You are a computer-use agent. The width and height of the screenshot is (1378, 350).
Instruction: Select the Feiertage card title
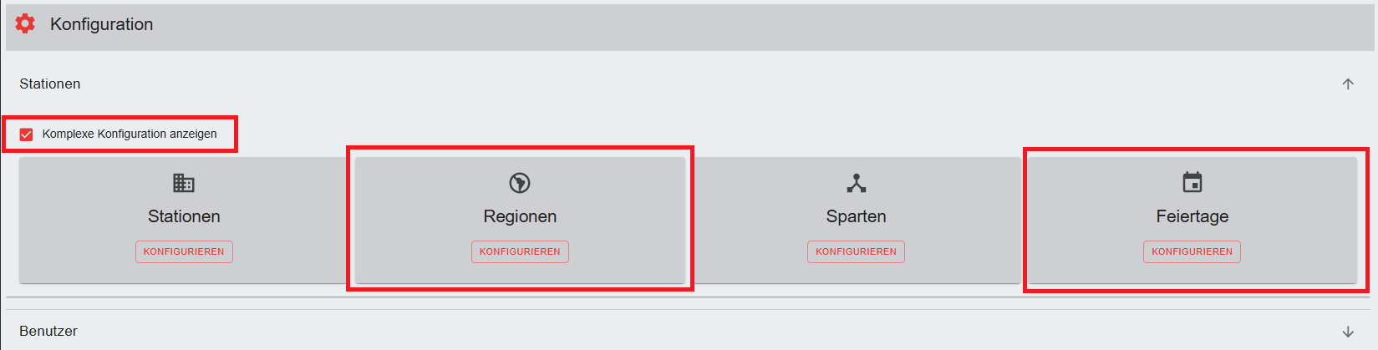click(1192, 216)
